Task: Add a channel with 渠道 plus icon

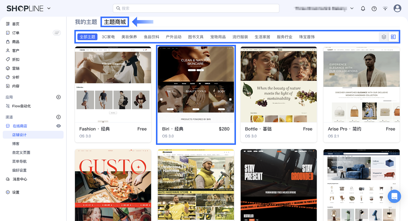Action: [59, 117]
